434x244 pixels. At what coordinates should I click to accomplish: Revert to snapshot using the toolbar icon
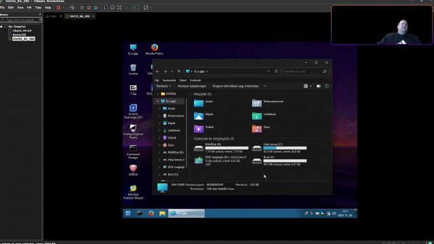pos(89,7)
